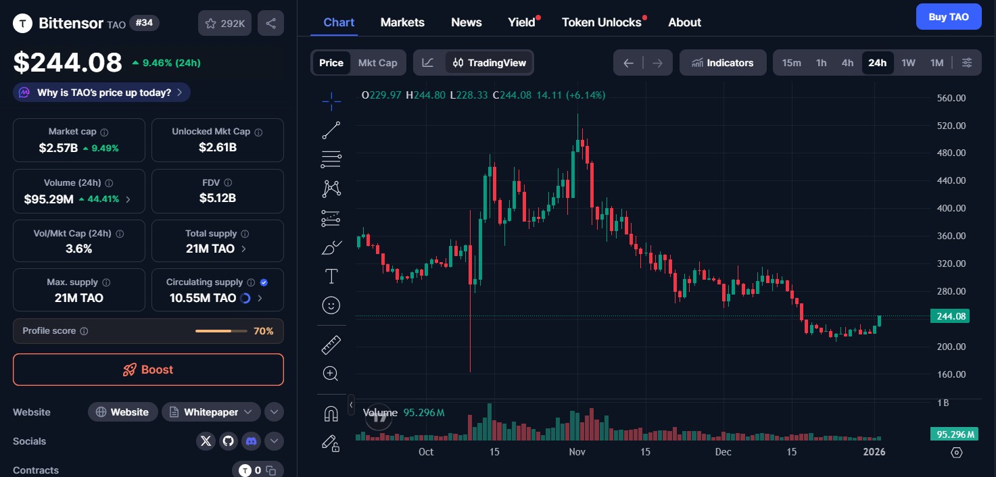Open the Whitepaper dropdown
This screenshot has width=996, height=477.
[x=250, y=411]
